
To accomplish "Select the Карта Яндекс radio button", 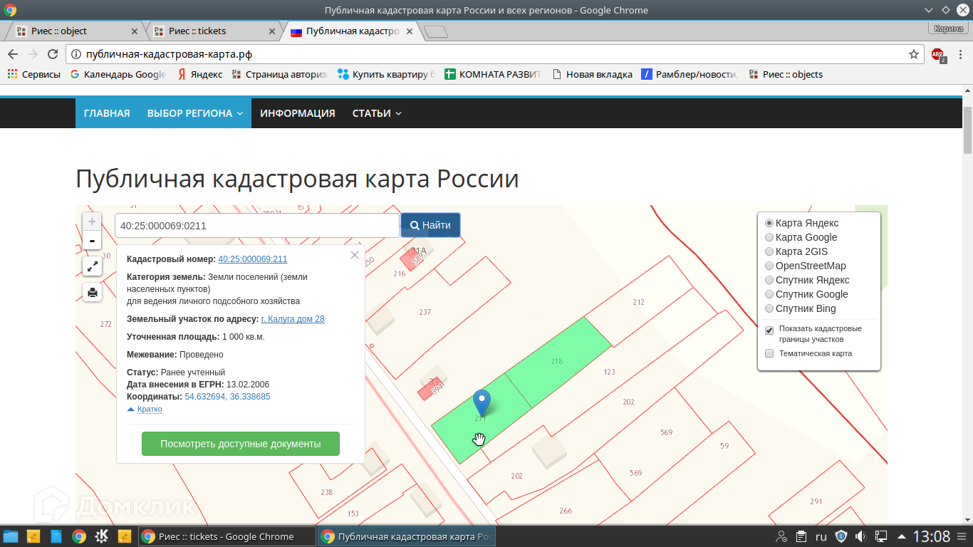I will 769,223.
